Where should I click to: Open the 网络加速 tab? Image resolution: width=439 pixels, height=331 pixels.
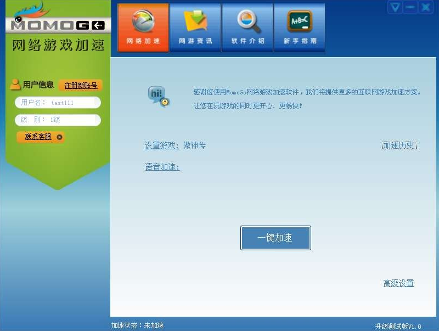coord(143,27)
